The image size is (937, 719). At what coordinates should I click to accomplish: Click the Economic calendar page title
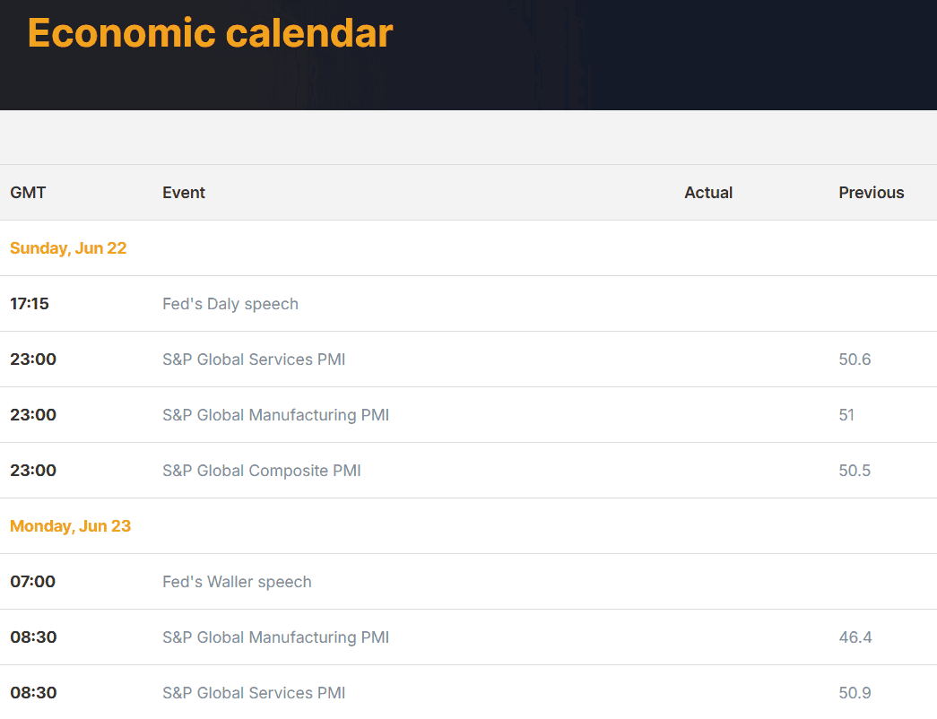[x=210, y=33]
